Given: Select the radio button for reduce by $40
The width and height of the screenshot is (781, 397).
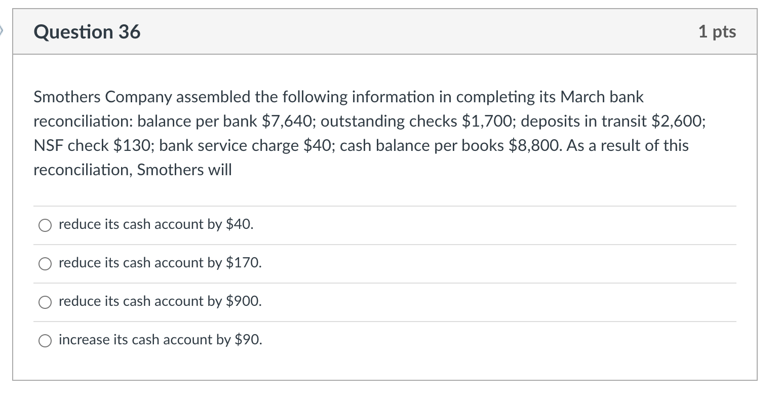Looking at the screenshot, I should pos(45,225).
